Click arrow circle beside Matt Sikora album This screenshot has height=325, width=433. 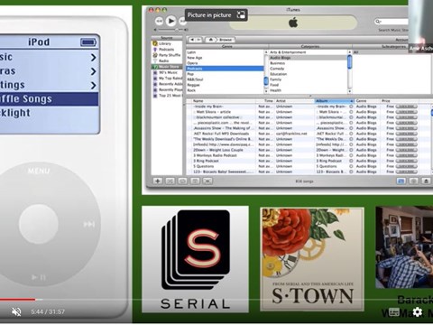pyautogui.click(x=351, y=112)
